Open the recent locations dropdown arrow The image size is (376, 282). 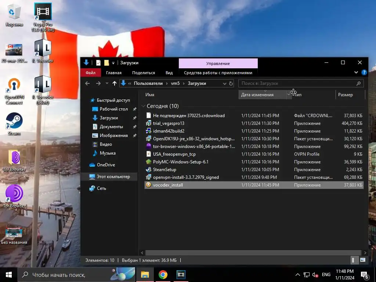pyautogui.click(x=107, y=83)
